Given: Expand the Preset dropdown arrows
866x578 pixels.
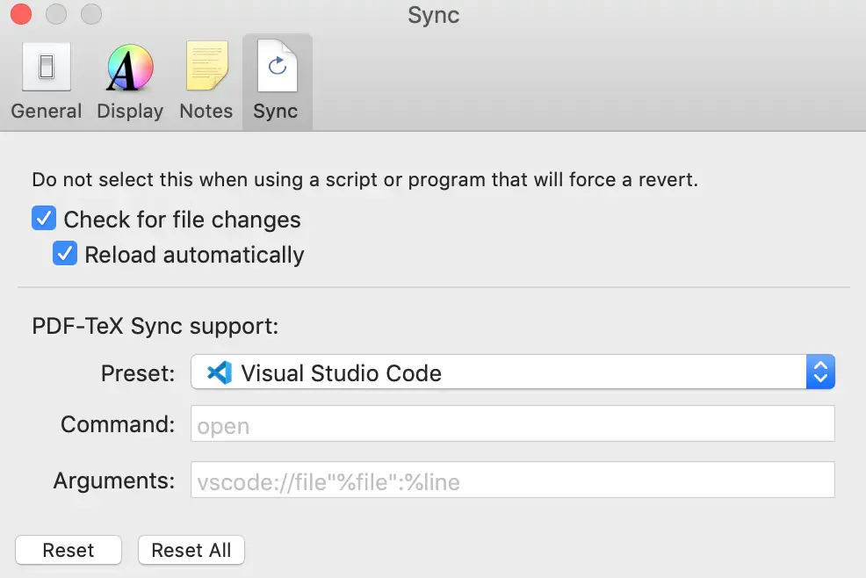Looking at the screenshot, I should 819,372.
